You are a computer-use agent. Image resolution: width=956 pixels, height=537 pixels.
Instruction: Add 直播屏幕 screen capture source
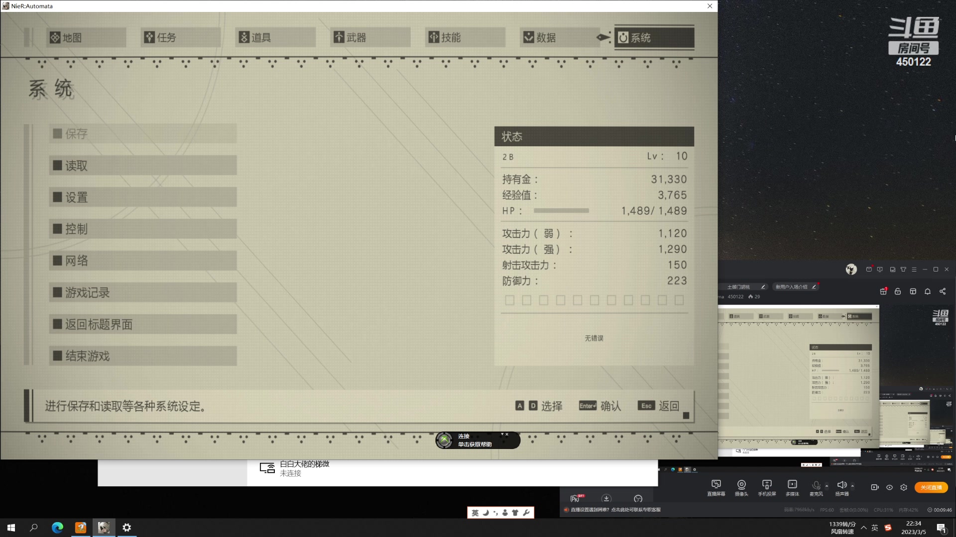click(x=716, y=488)
